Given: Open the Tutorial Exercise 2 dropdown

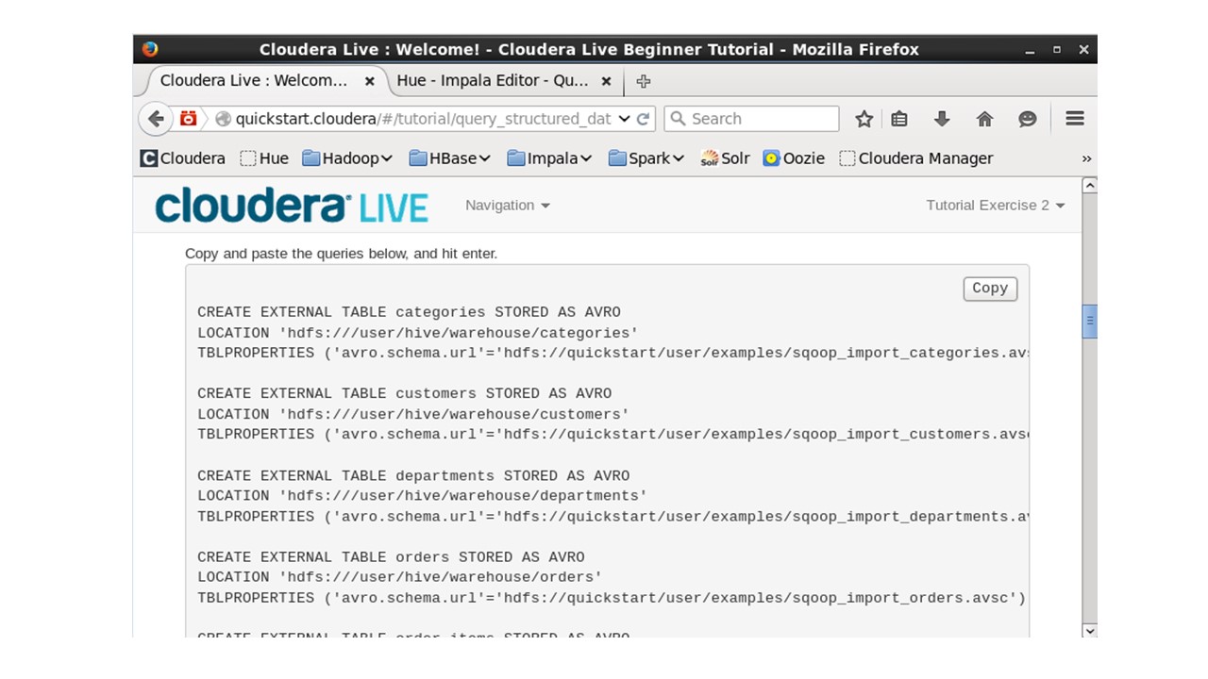Looking at the screenshot, I should 996,205.
